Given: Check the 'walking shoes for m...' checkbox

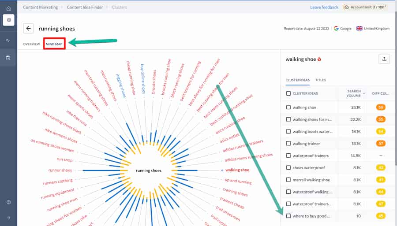Looking at the screenshot, I should 288,119.
